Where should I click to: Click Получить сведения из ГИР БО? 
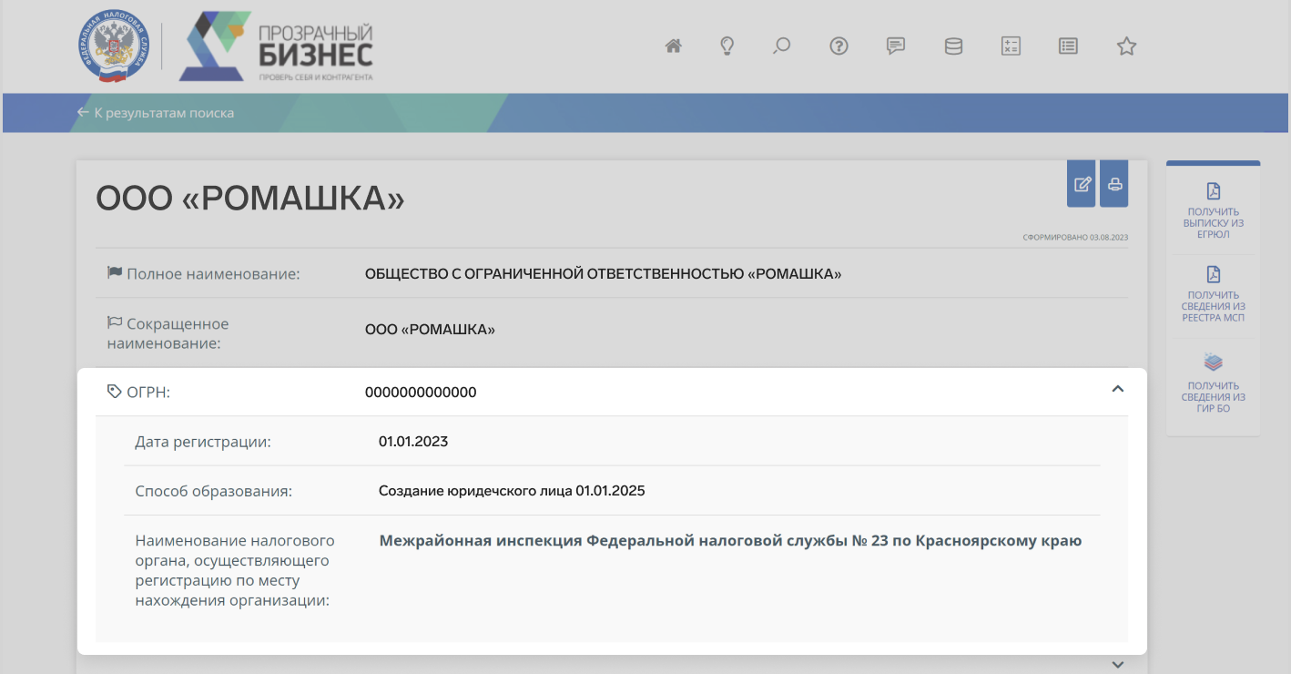tap(1213, 383)
